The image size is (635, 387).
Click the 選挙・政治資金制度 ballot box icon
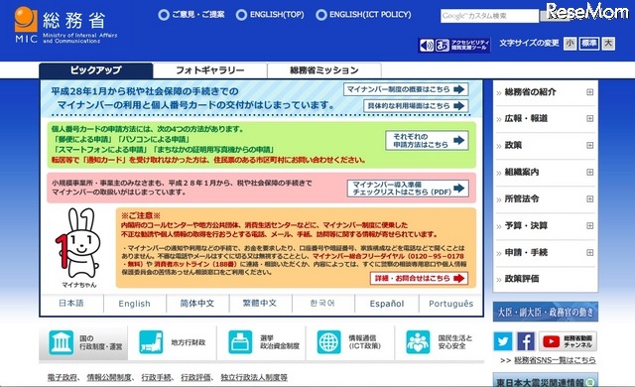click(x=240, y=342)
